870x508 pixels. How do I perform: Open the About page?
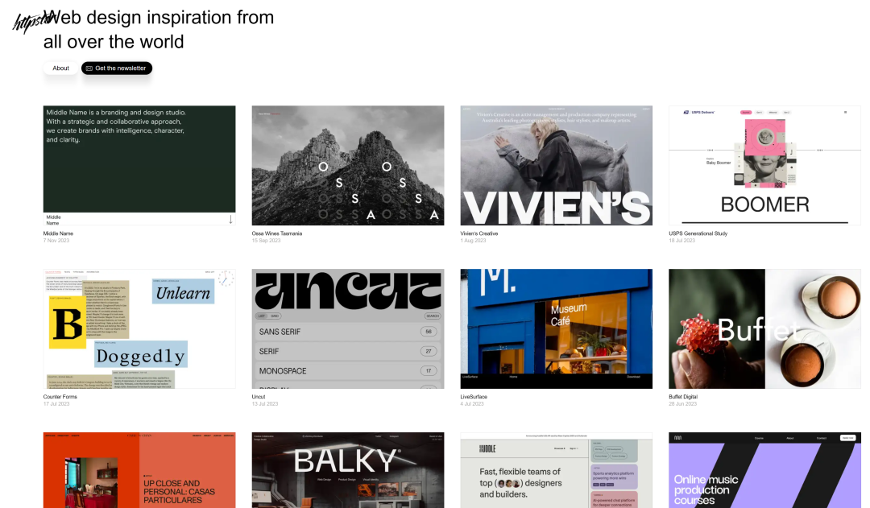coord(60,68)
